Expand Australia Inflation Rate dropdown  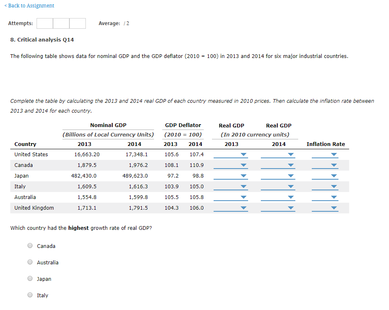(x=325, y=197)
